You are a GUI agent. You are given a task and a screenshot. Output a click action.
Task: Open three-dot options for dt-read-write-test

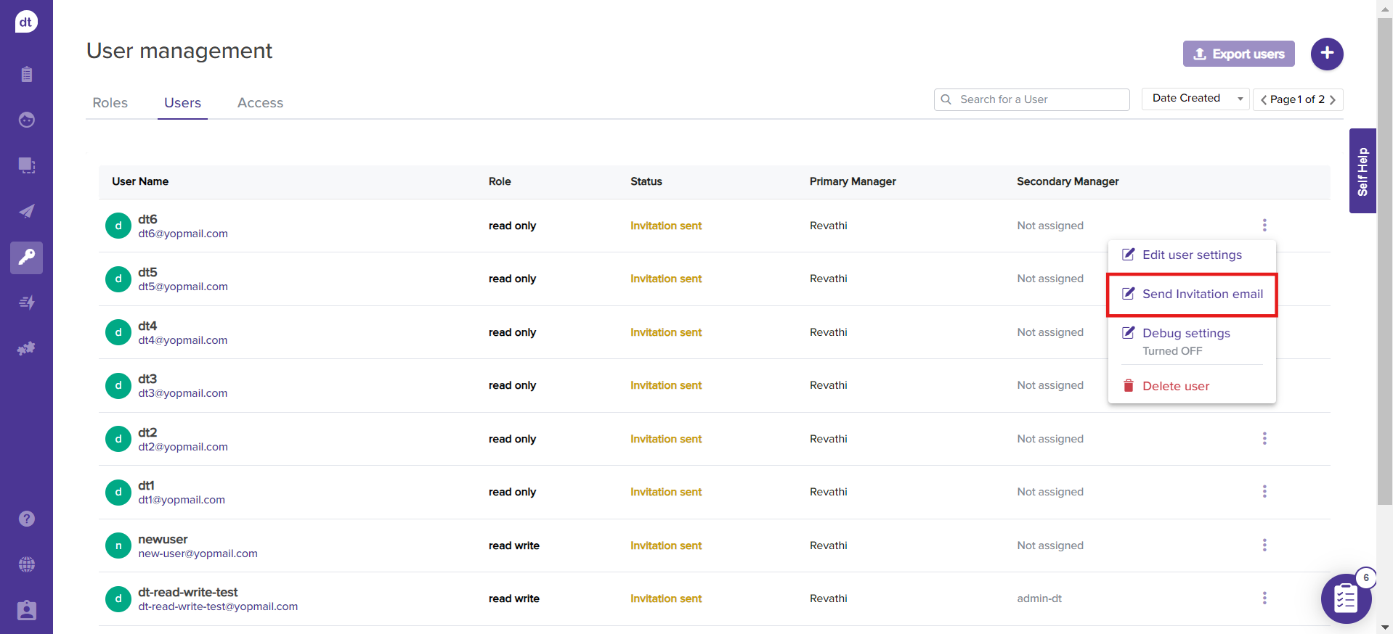[x=1264, y=598]
